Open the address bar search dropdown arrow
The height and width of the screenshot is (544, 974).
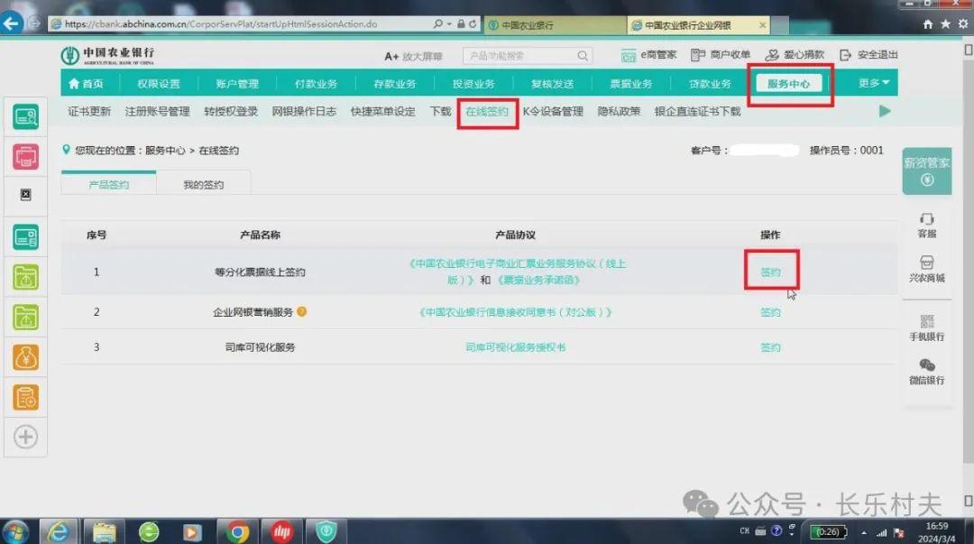448,23
